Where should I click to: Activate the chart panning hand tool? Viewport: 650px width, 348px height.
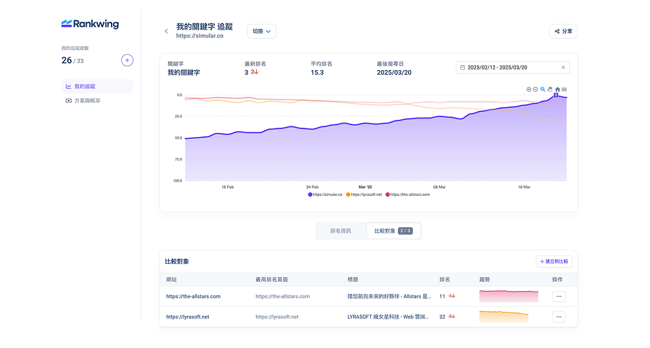pos(550,89)
